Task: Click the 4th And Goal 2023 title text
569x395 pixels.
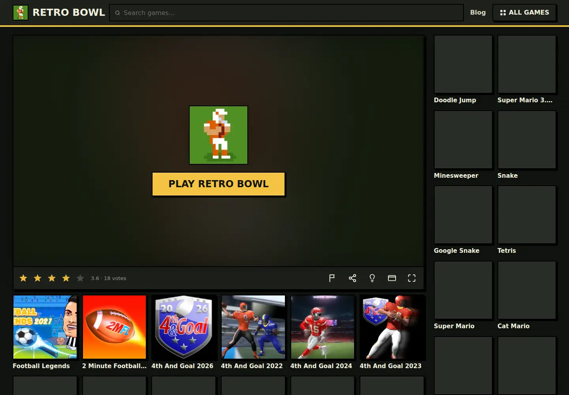Action: 390,366
